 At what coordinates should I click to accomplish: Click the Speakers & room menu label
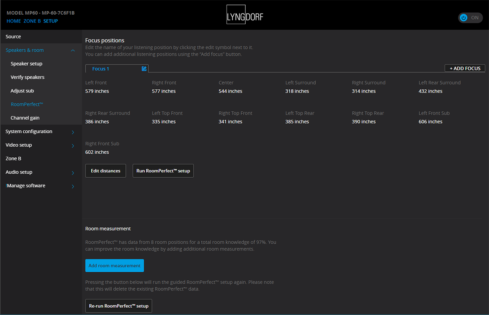[x=24, y=50]
